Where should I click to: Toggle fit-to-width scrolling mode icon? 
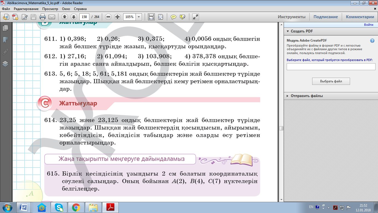[151, 17]
